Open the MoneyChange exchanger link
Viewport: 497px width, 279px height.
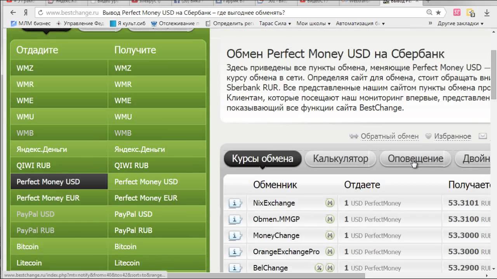click(276, 236)
